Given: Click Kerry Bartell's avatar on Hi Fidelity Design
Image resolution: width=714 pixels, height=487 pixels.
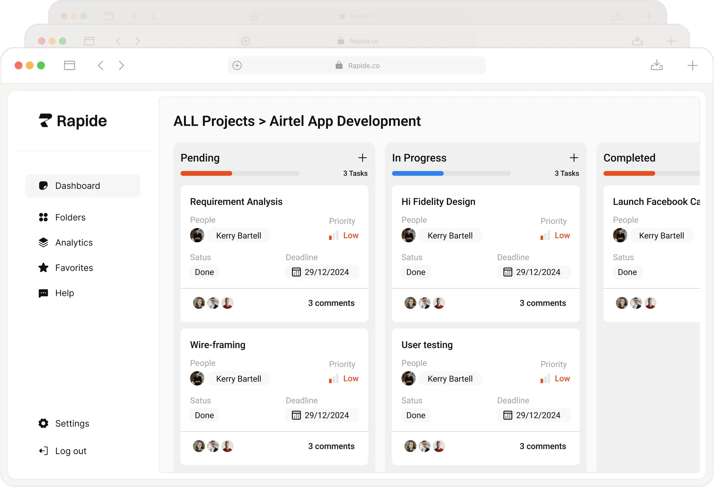Looking at the screenshot, I should [409, 235].
